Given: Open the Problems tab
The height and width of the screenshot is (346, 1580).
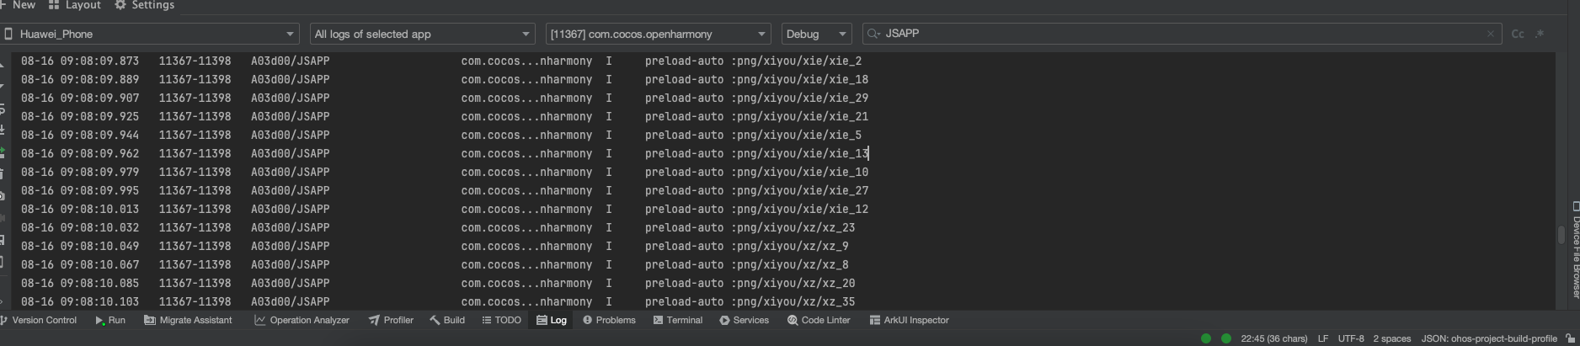Looking at the screenshot, I should (609, 320).
